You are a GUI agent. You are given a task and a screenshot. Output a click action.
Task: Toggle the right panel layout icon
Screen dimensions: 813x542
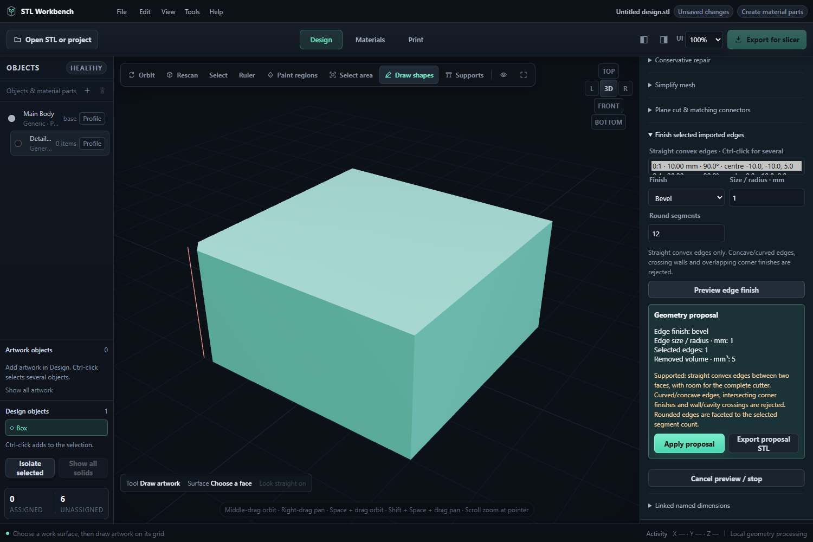(x=663, y=40)
